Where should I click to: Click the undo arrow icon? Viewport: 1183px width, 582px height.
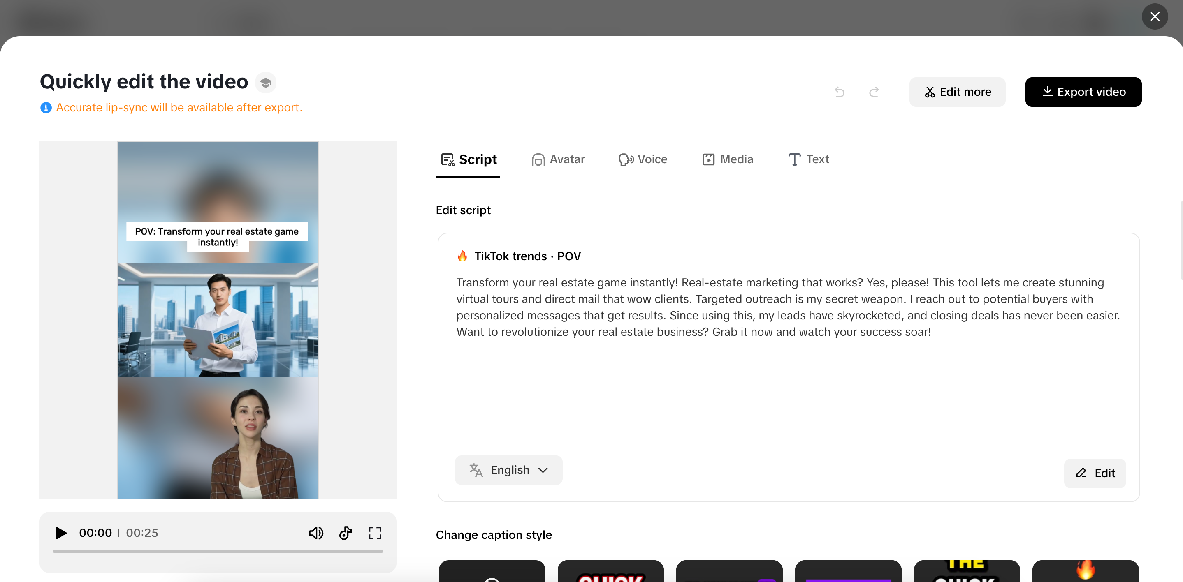click(840, 92)
